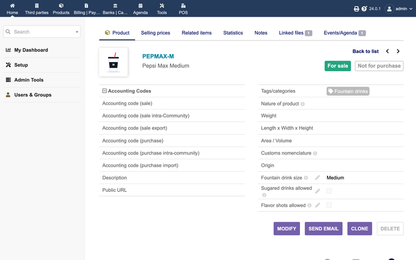Edit the Sugared drinks allowed field
416x260 pixels.
tap(317, 191)
